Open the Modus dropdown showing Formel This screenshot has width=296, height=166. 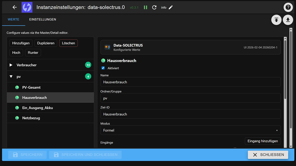point(191,130)
